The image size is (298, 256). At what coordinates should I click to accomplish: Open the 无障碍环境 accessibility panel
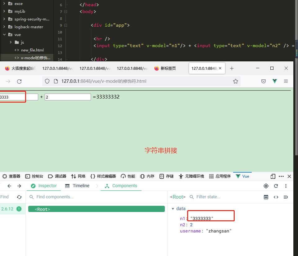191,176
